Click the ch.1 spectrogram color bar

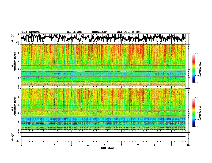click(194, 68)
